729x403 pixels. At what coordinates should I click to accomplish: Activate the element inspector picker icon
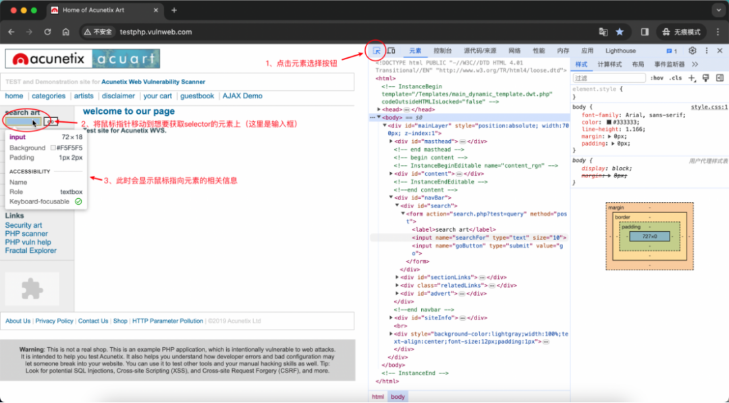point(376,51)
